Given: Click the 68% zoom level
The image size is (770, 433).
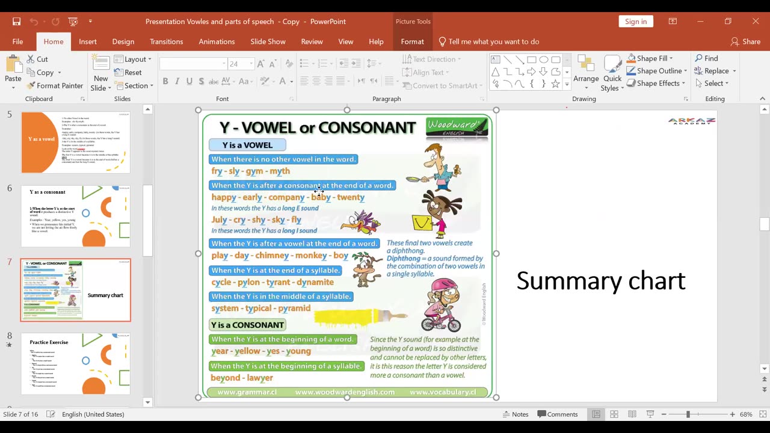Looking at the screenshot, I should pyautogui.click(x=747, y=414).
